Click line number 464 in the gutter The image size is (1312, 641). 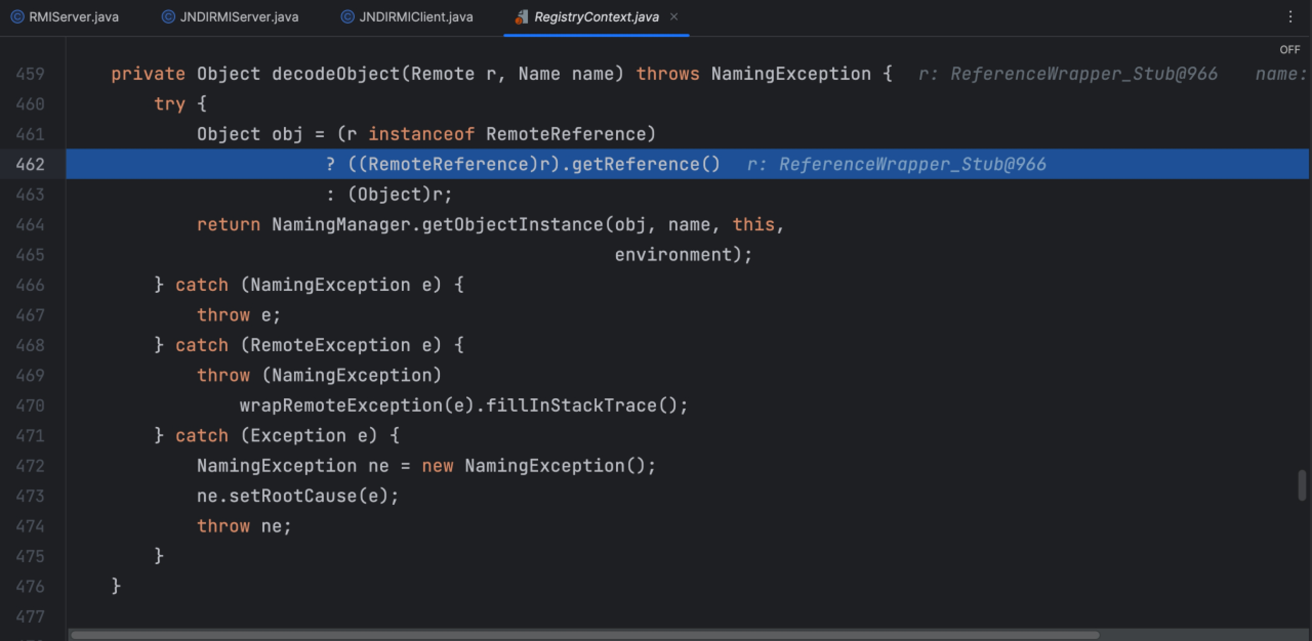click(30, 225)
